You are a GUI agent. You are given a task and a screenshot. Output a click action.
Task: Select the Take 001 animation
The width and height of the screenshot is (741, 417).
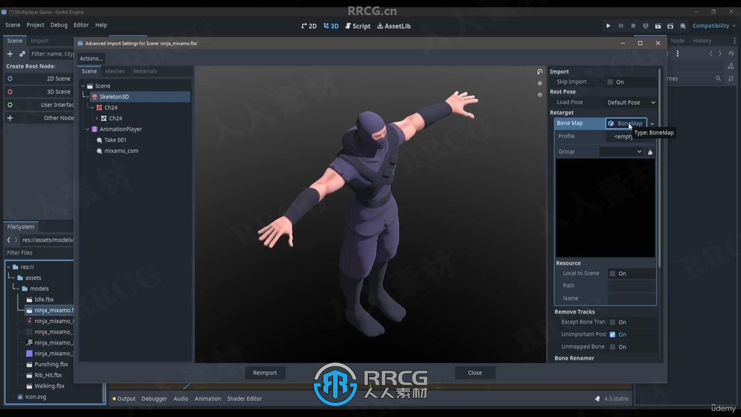pyautogui.click(x=115, y=140)
